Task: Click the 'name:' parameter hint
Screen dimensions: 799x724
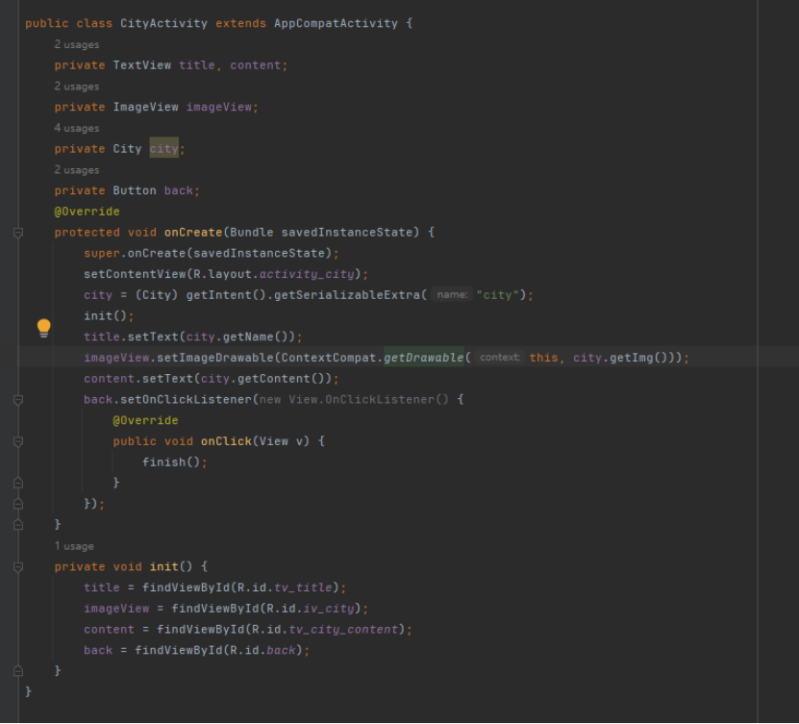Action: click(452, 295)
